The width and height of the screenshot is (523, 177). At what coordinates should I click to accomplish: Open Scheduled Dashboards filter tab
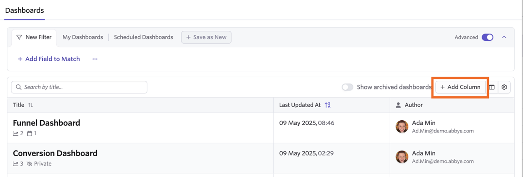click(143, 37)
